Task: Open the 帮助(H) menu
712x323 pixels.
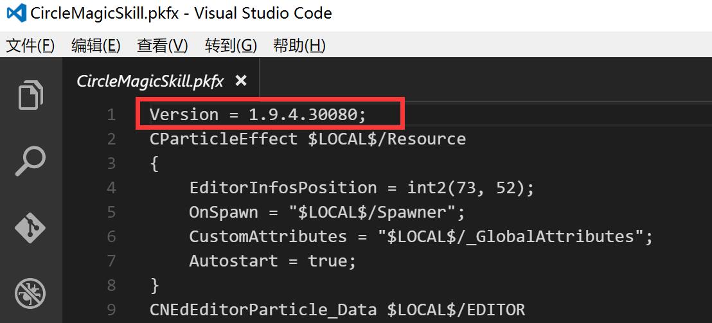Action: [x=299, y=46]
